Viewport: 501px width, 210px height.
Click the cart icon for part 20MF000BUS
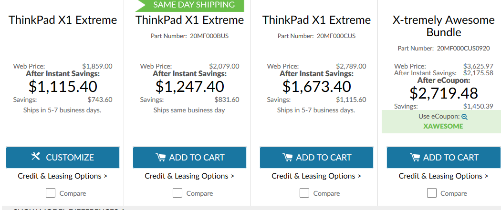tap(161, 158)
